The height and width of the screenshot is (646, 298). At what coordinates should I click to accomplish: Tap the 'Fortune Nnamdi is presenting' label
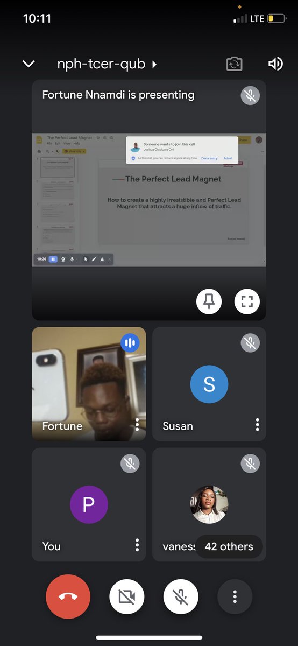(x=118, y=95)
